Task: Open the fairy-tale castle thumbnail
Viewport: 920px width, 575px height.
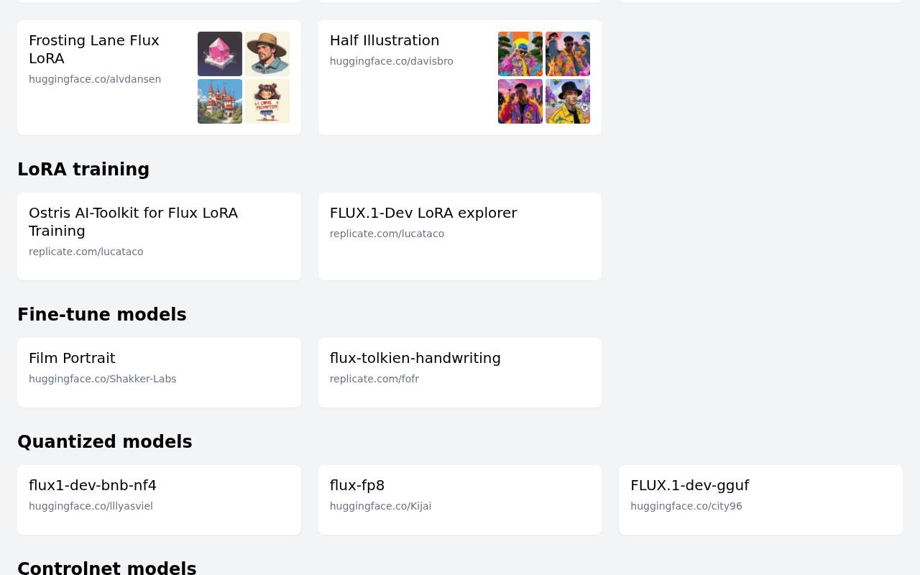Action: click(220, 101)
